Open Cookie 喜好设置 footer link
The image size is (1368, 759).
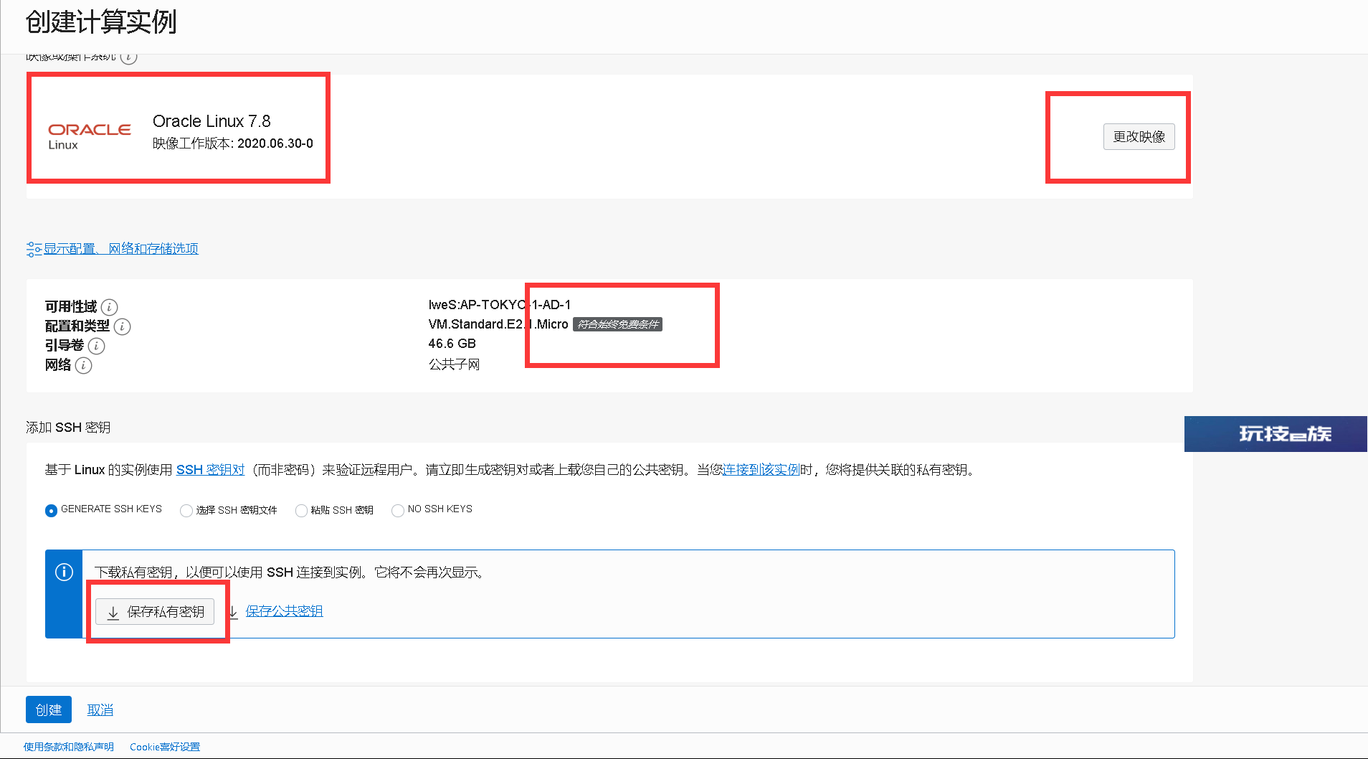pyautogui.click(x=165, y=747)
